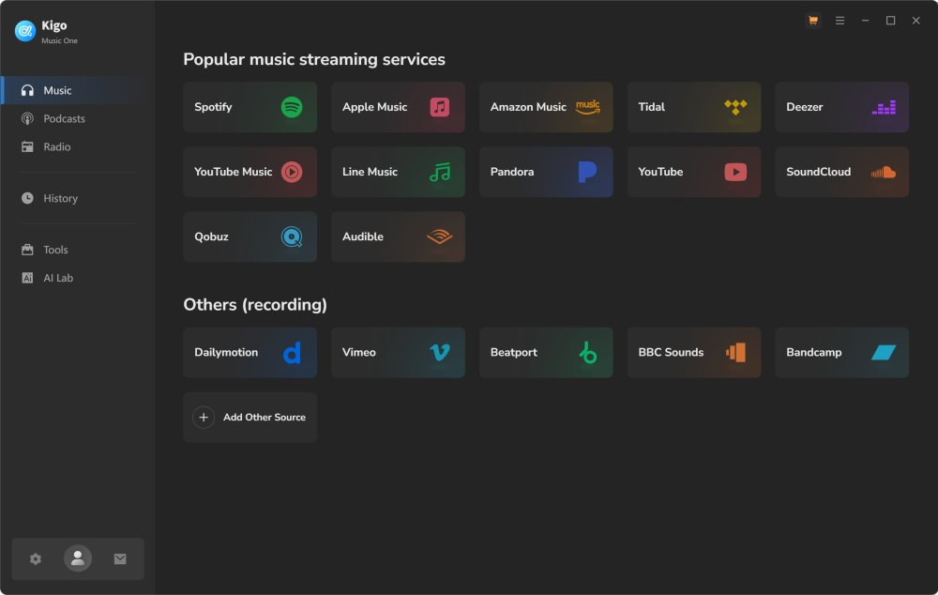
Task: Open Vimeo with its V logo
Action: 440,353
